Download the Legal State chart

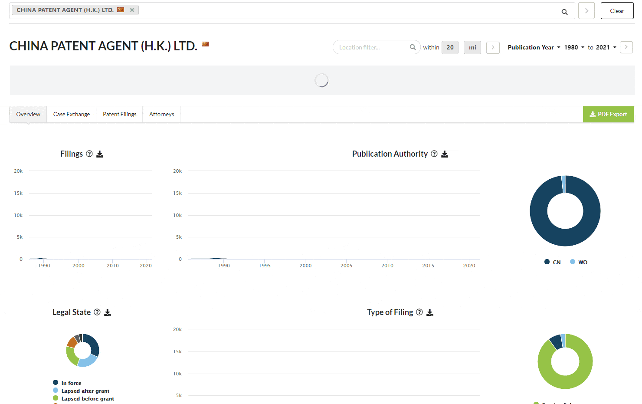tap(108, 312)
